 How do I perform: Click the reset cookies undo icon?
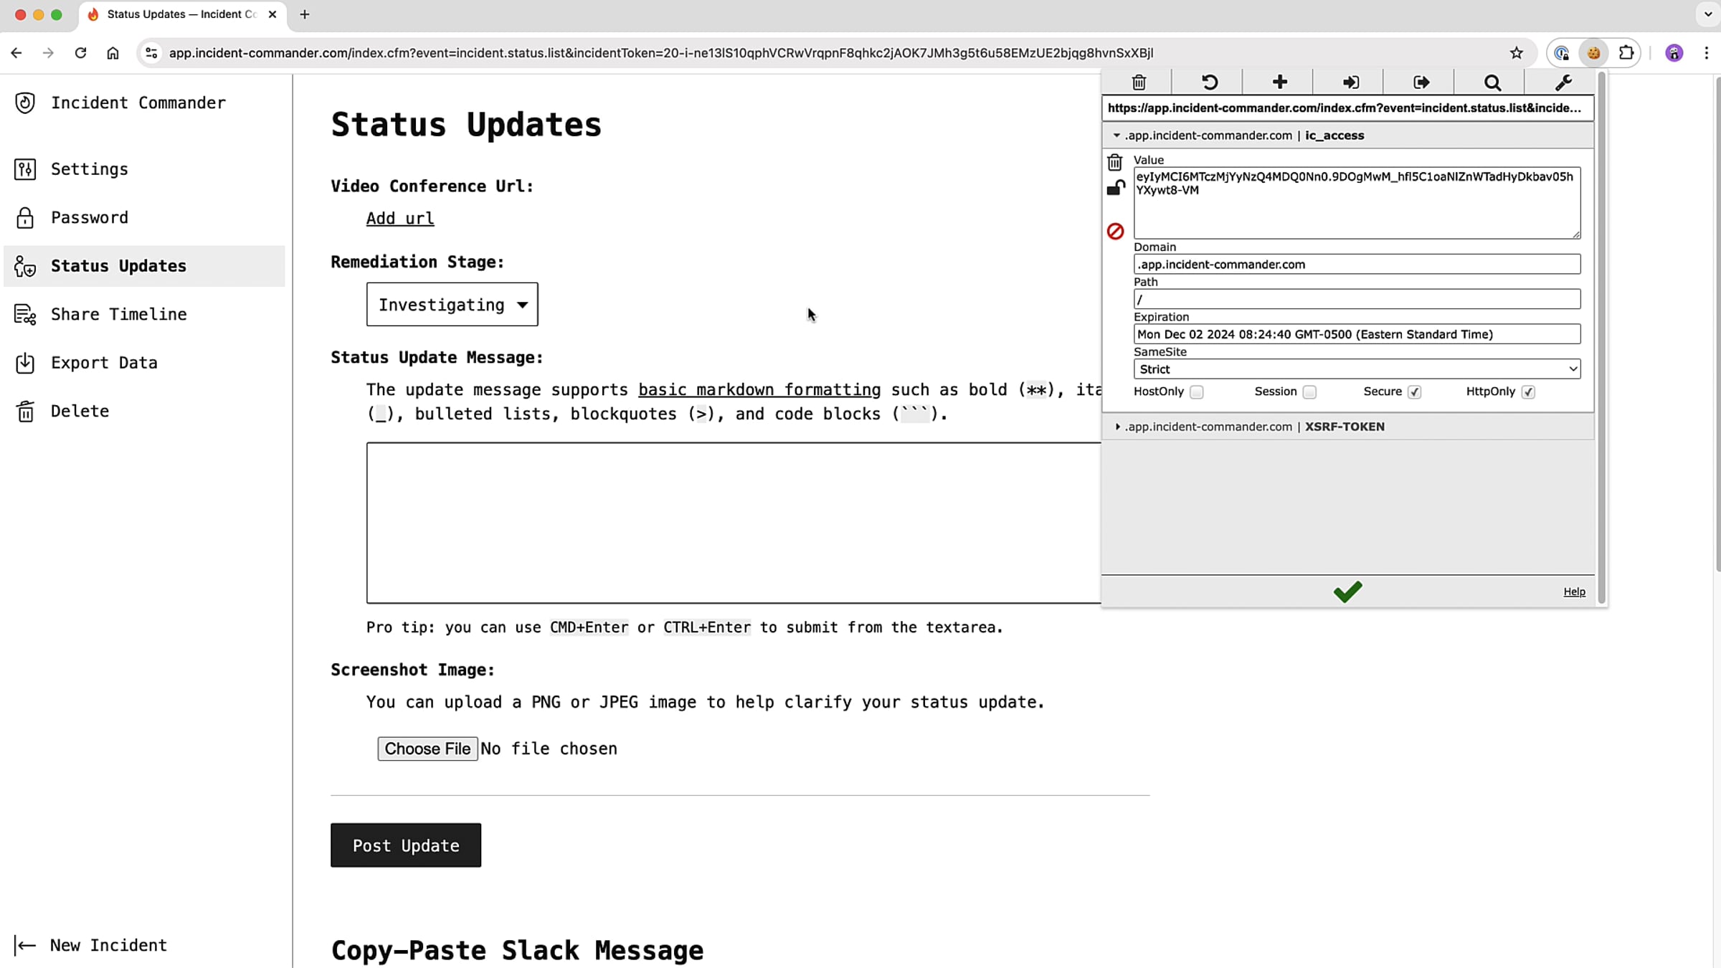1209,82
